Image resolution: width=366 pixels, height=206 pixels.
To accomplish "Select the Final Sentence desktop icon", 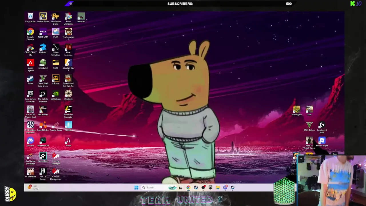I will click(x=68, y=50).
